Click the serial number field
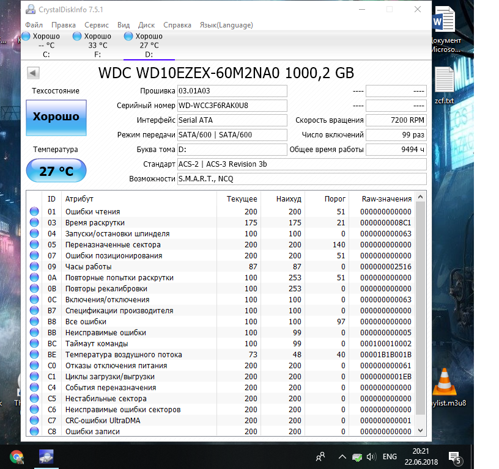499x469 pixels. (232, 106)
